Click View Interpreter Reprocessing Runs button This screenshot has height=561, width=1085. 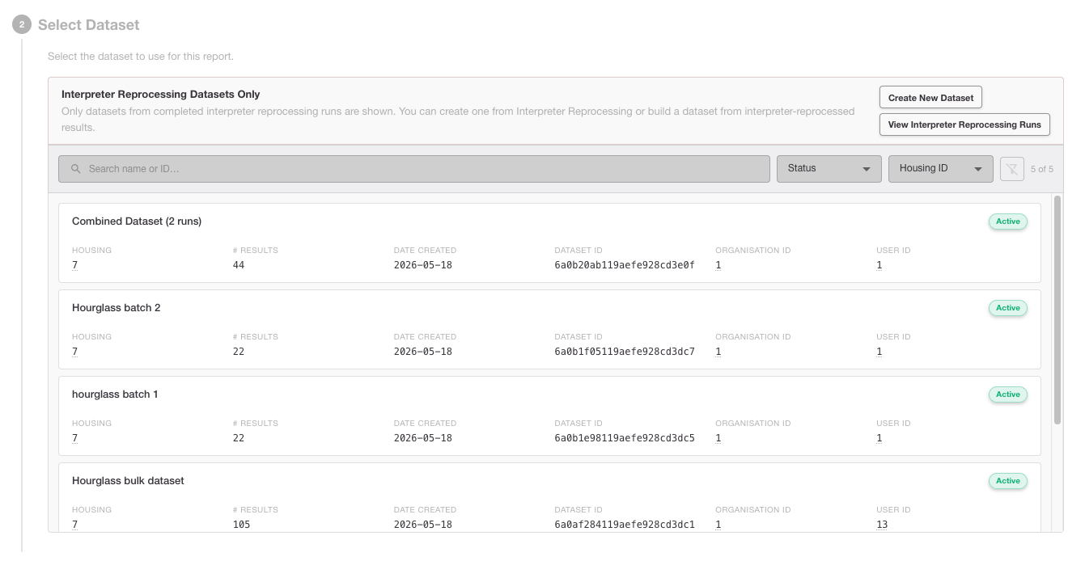click(964, 124)
